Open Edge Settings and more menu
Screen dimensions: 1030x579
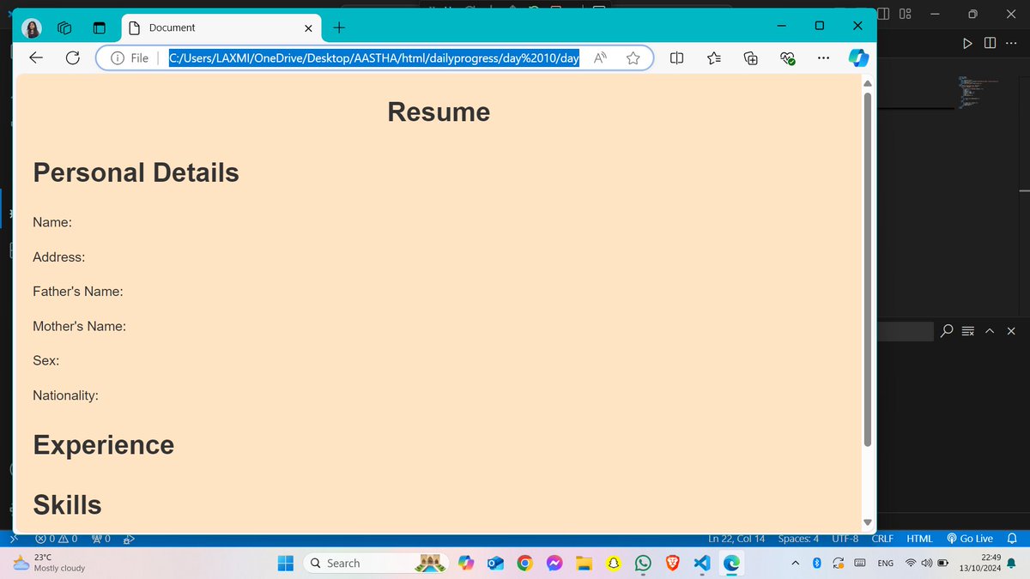click(x=824, y=57)
